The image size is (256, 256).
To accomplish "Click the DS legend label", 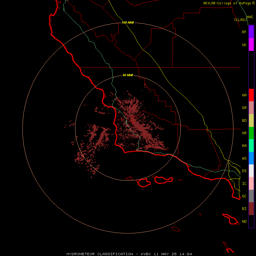I will 244,171.
